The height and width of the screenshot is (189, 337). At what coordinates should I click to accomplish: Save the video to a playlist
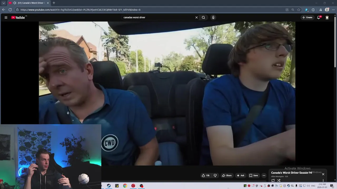pyautogui.click(x=254, y=175)
